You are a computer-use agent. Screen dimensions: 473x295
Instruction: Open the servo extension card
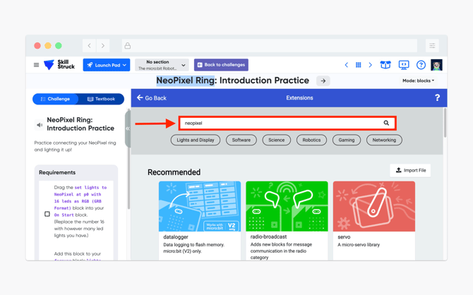pos(374,220)
